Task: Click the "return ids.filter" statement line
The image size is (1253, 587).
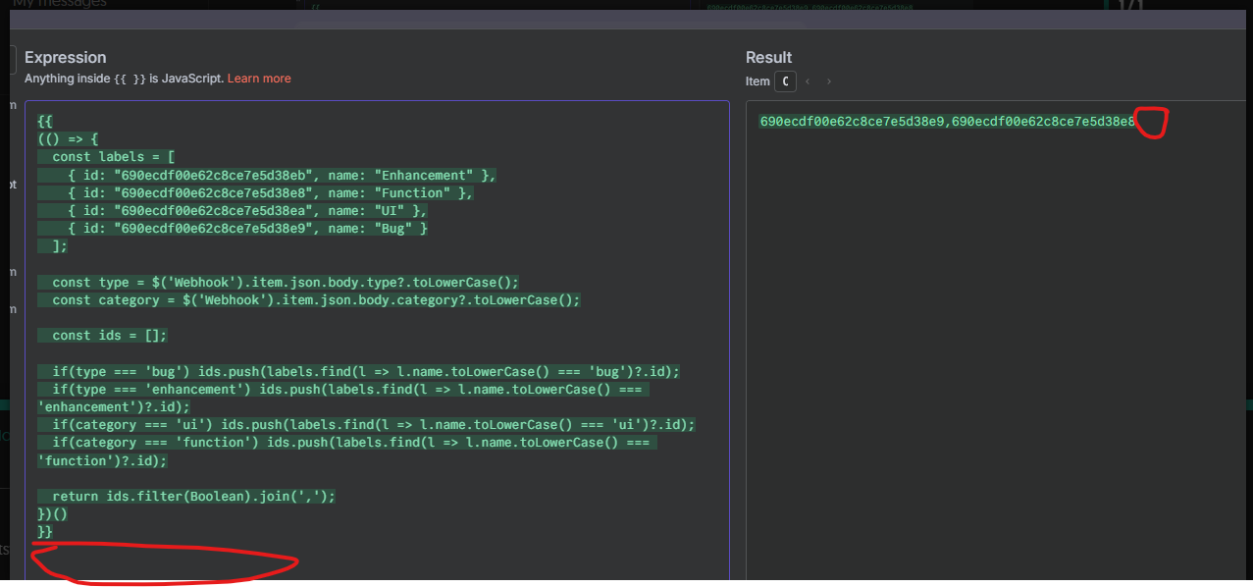Action: pos(194,496)
